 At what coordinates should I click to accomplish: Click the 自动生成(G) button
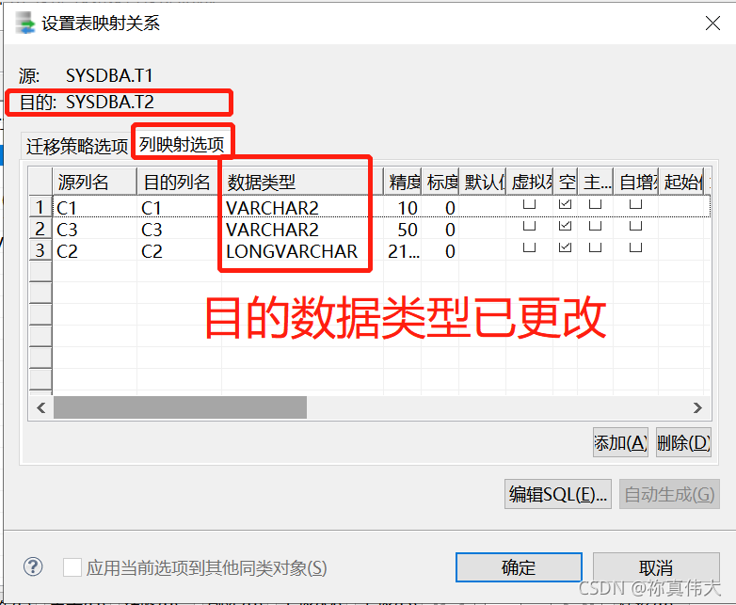669,494
